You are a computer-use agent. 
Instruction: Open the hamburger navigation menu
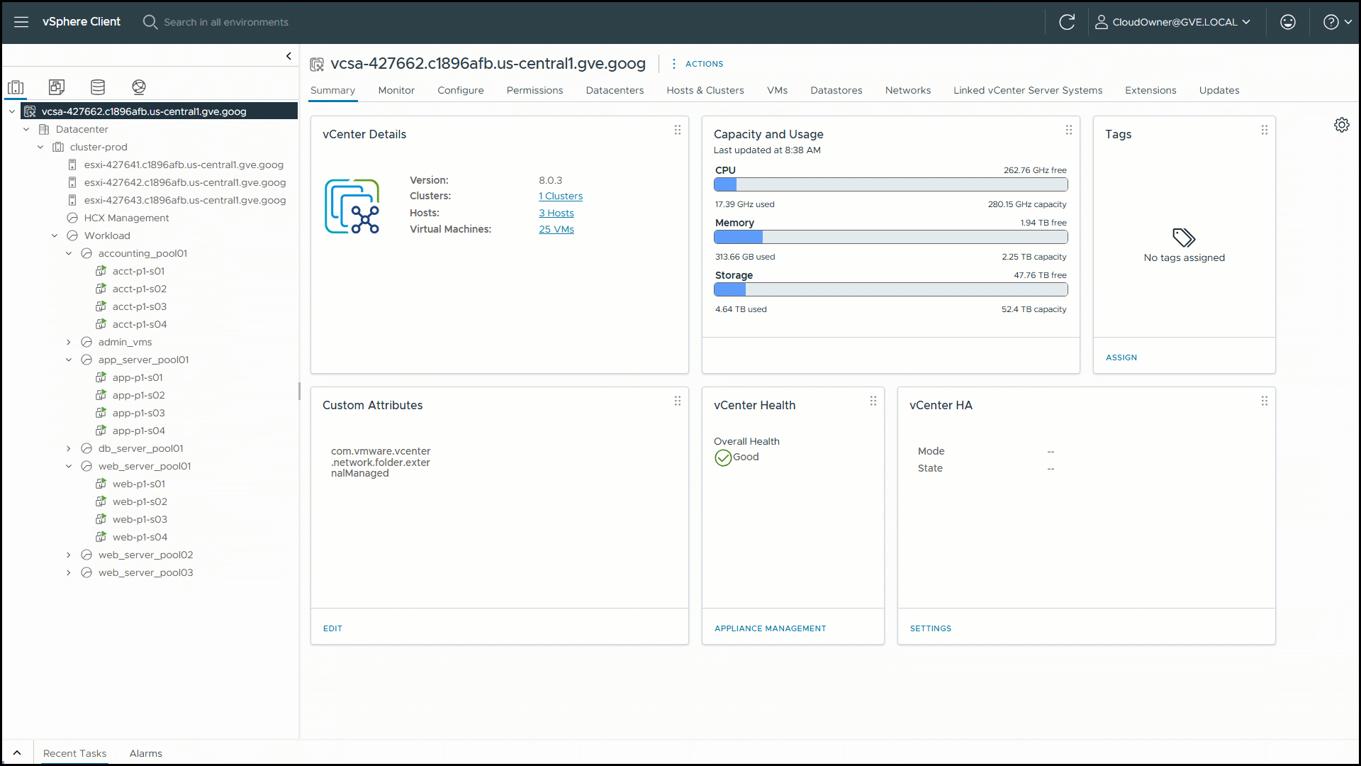[x=21, y=22]
